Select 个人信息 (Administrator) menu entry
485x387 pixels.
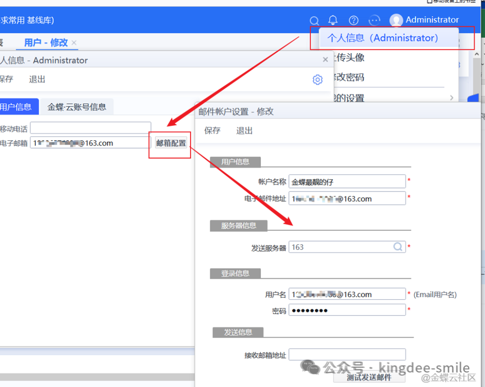[x=383, y=38]
